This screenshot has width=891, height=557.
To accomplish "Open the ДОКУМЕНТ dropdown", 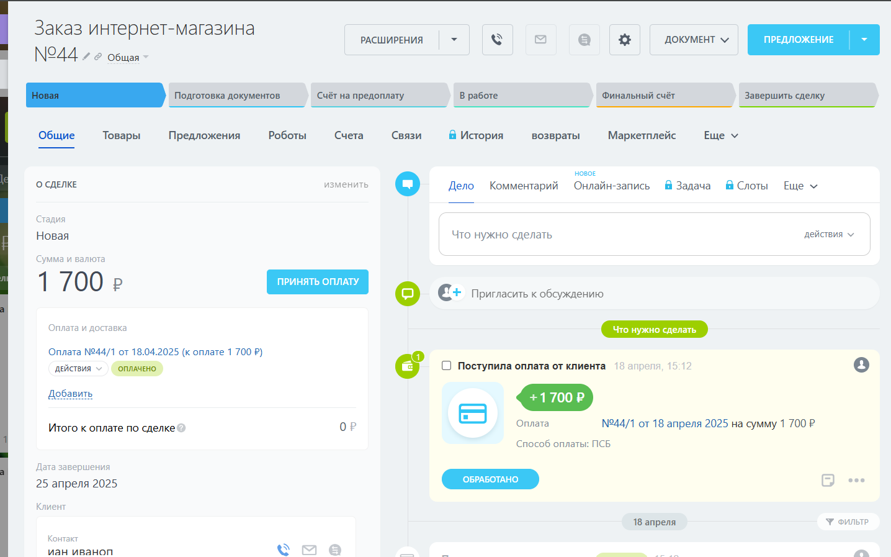I will coord(694,40).
